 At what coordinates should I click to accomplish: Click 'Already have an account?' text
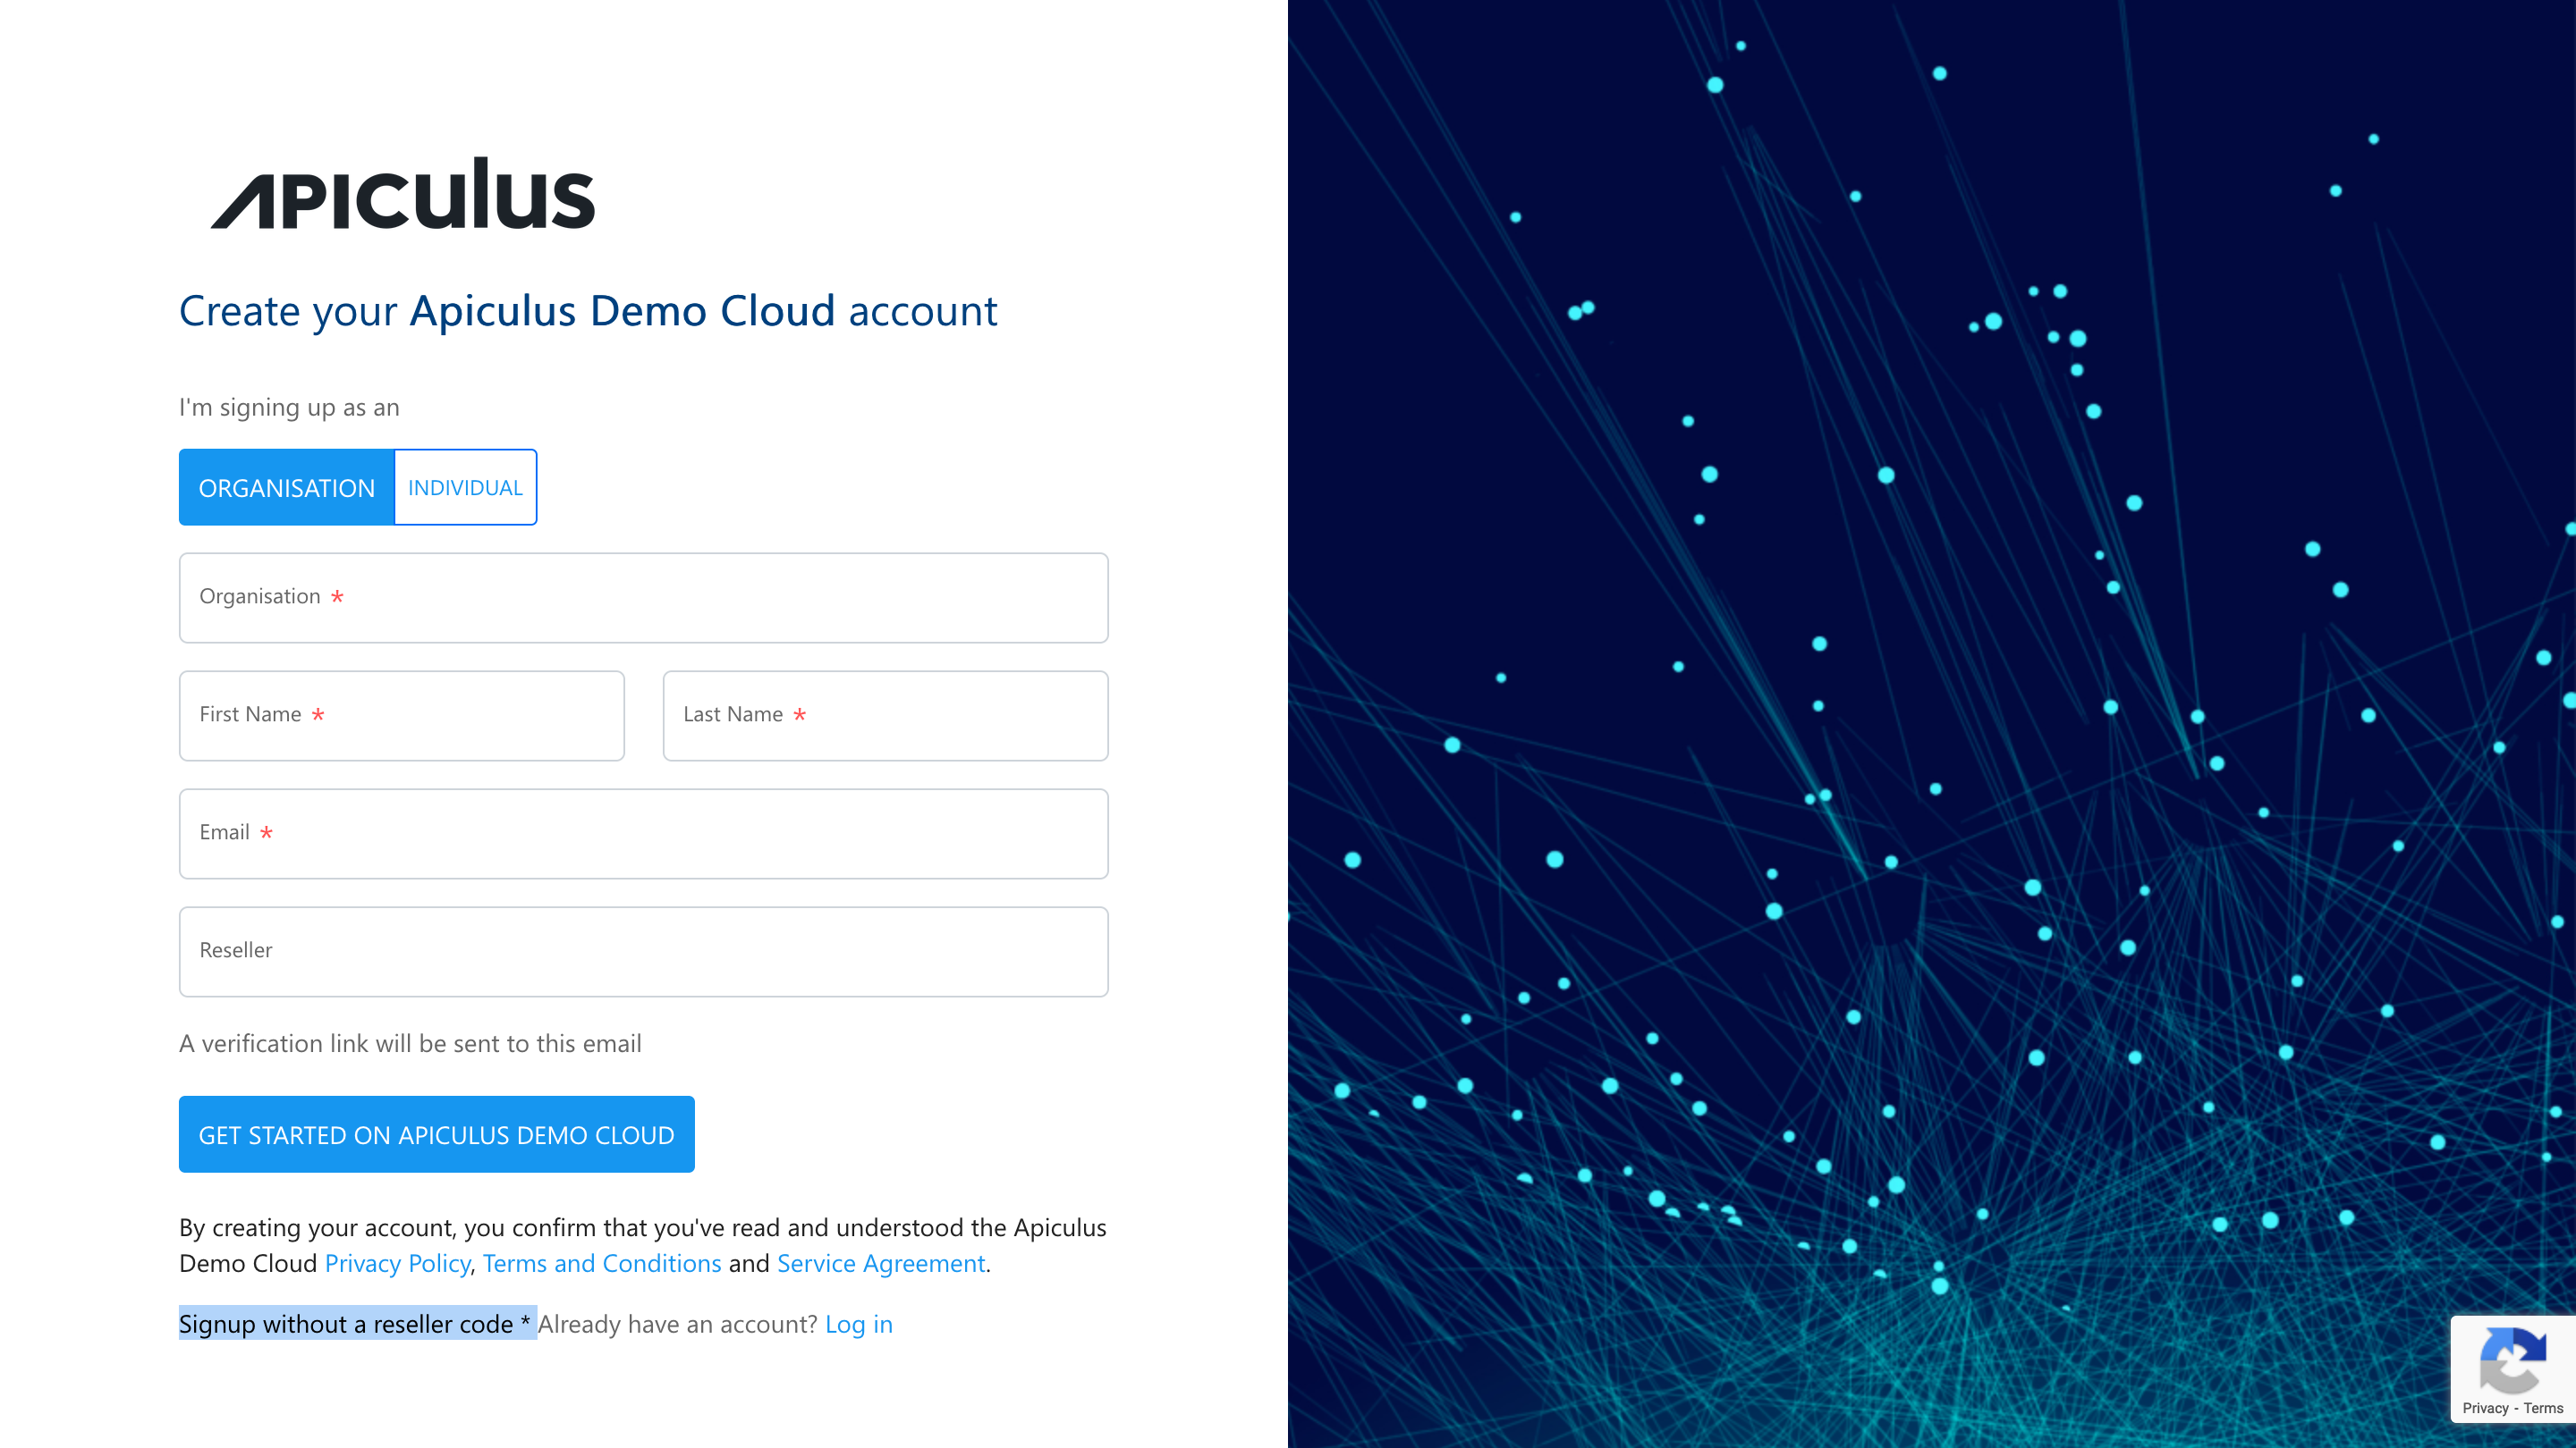678,1324
